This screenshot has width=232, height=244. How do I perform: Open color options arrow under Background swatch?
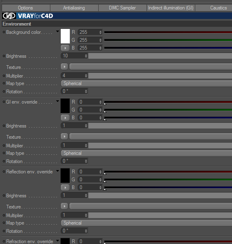65,48
